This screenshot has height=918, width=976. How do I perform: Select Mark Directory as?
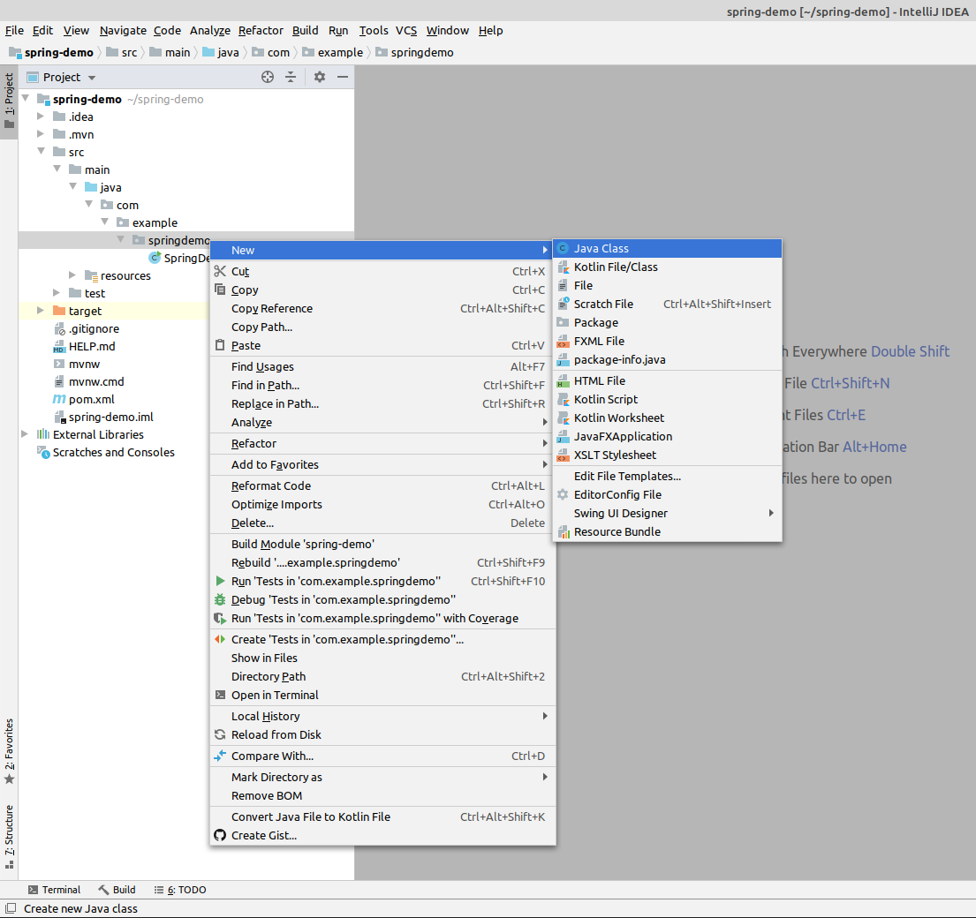[x=382, y=777]
